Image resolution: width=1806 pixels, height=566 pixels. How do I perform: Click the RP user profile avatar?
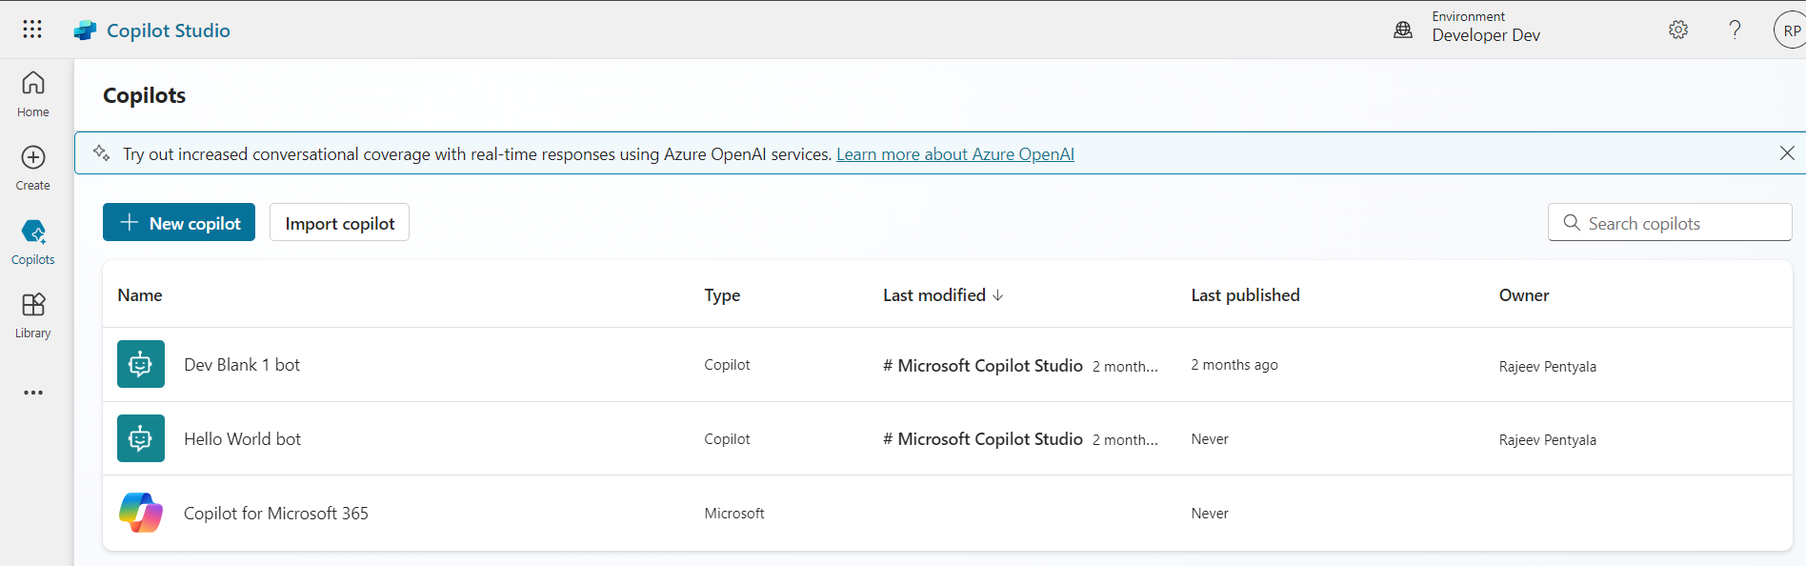tap(1790, 30)
